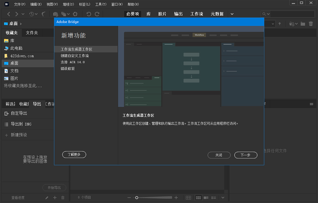Image resolution: width=318 pixels, height=203 pixels.
Task: Switch to the 文件夹 tab
Action: [32, 33]
